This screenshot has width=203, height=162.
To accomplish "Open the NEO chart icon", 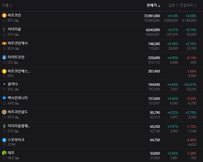I will 17,158.
